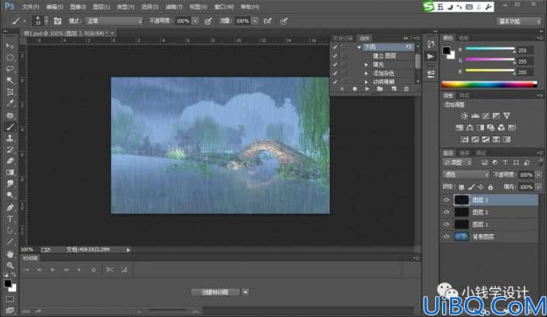The image size is (547, 317).
Task: Select the Move tool in the toolbox
Action: pos(10,46)
